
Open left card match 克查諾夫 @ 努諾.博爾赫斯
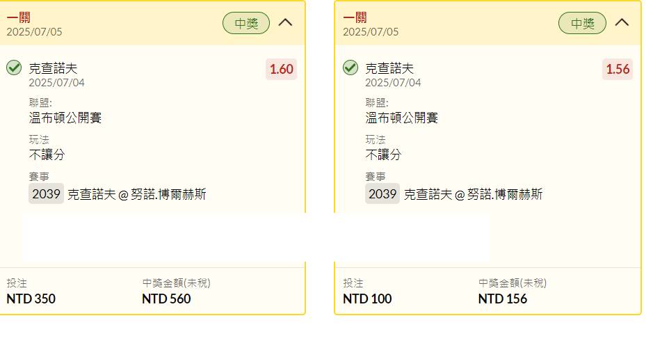[137, 194]
